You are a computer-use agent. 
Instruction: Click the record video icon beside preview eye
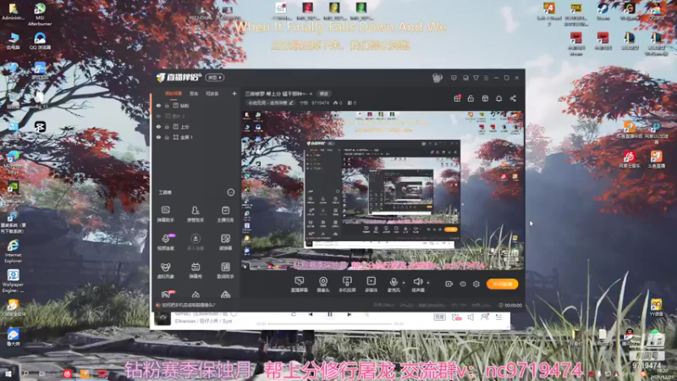[449, 284]
